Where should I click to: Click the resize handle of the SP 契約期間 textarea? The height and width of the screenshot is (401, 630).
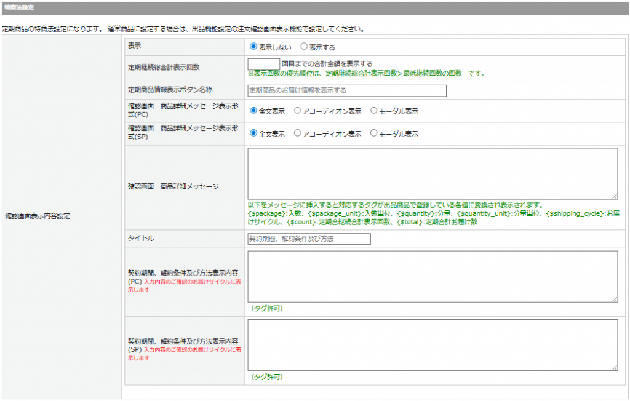(615, 368)
